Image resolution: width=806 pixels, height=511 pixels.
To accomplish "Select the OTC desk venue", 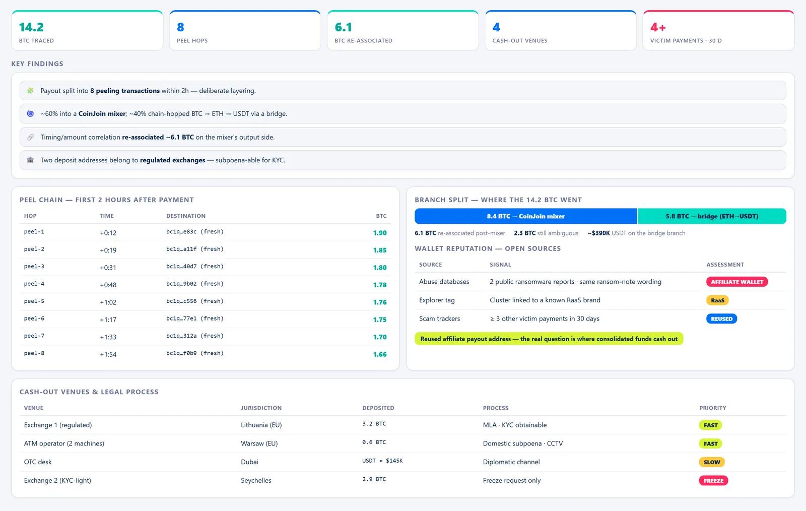I will click(x=38, y=462).
